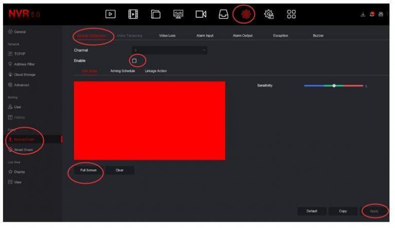Select Smart Event in sidebar
Screen dimensions: 395x228
(x=21, y=150)
